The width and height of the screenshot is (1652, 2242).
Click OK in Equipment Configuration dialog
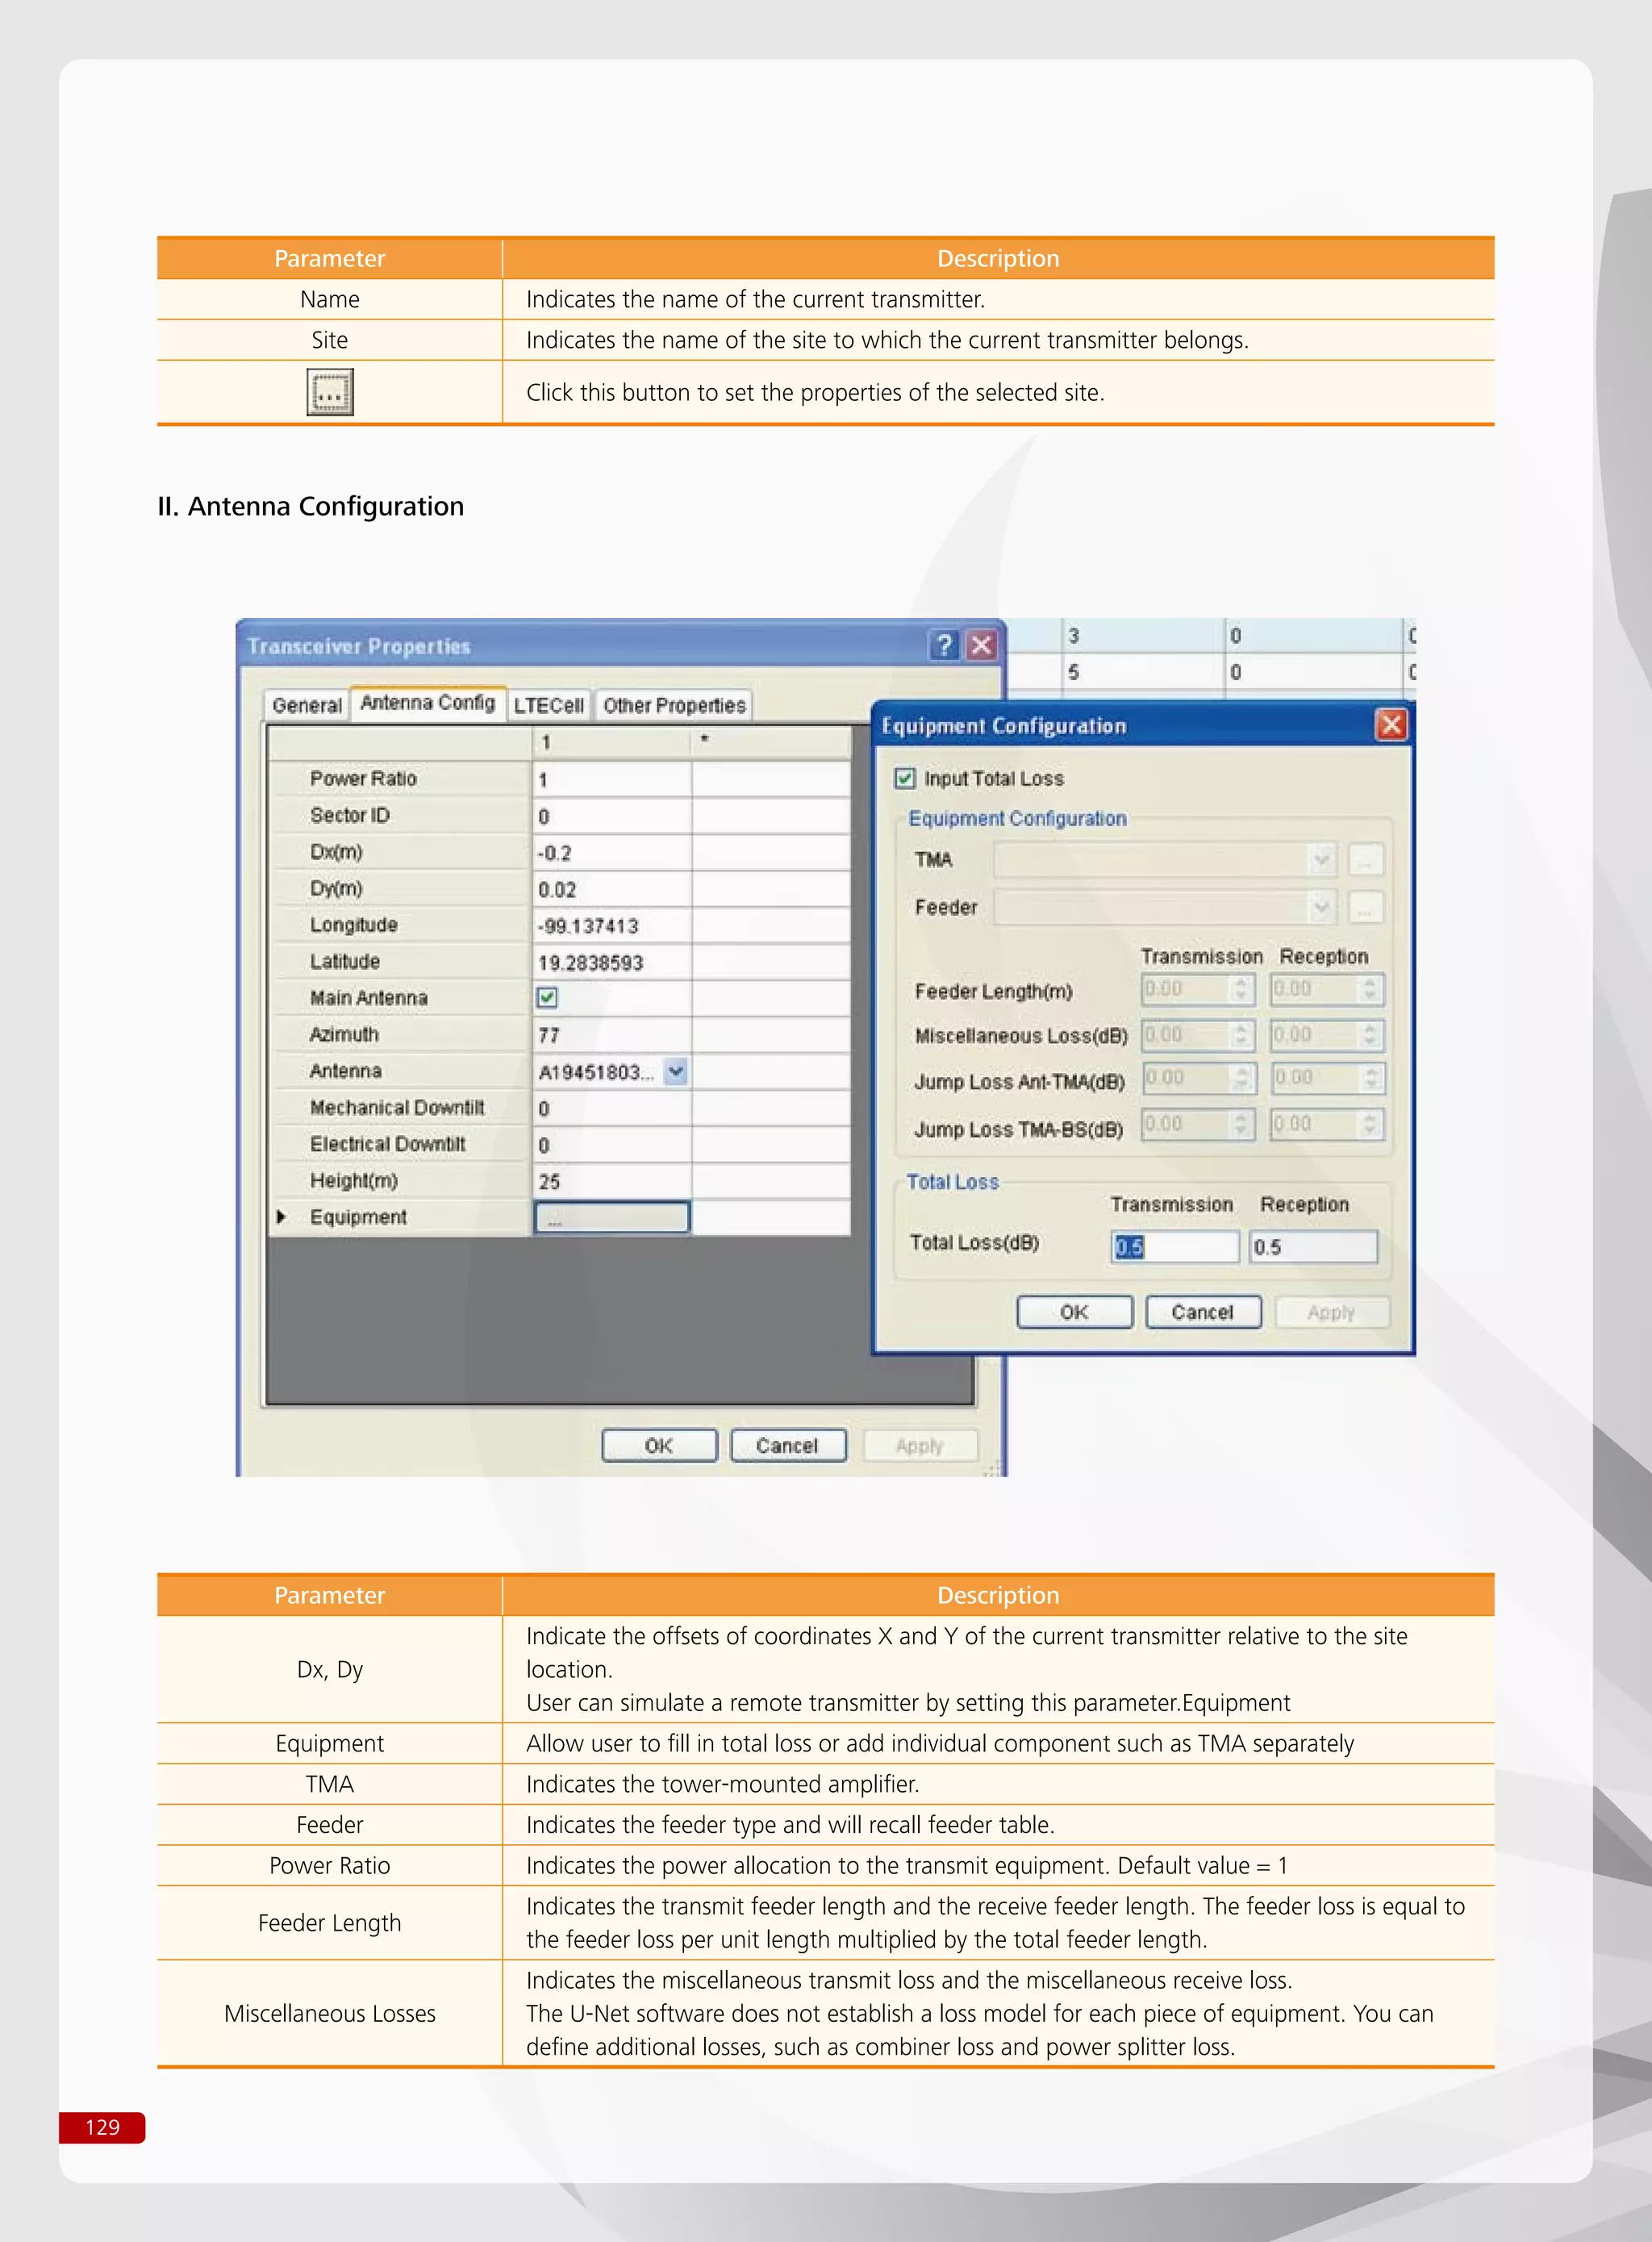(1074, 1312)
